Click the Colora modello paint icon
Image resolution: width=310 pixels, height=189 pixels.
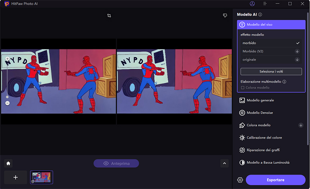click(242, 125)
